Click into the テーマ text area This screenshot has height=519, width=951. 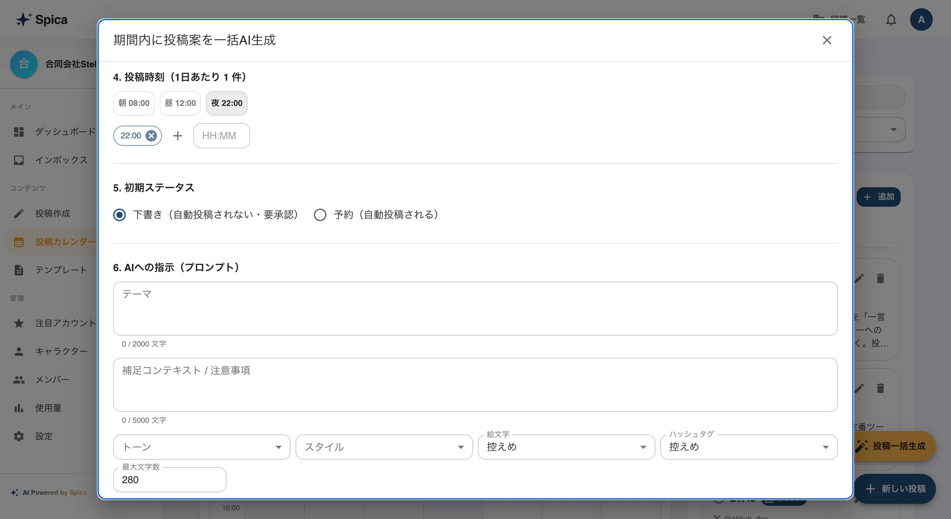coord(475,308)
